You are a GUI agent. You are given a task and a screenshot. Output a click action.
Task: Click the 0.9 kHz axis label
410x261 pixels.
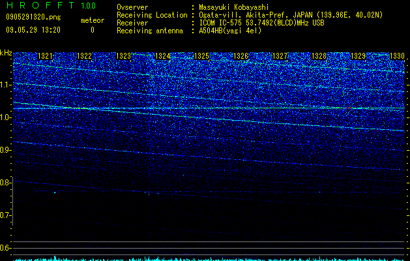5,150
